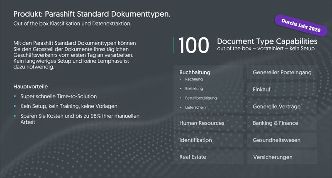Click the Human Resources tile
The image size is (332, 178).
(x=208, y=123)
